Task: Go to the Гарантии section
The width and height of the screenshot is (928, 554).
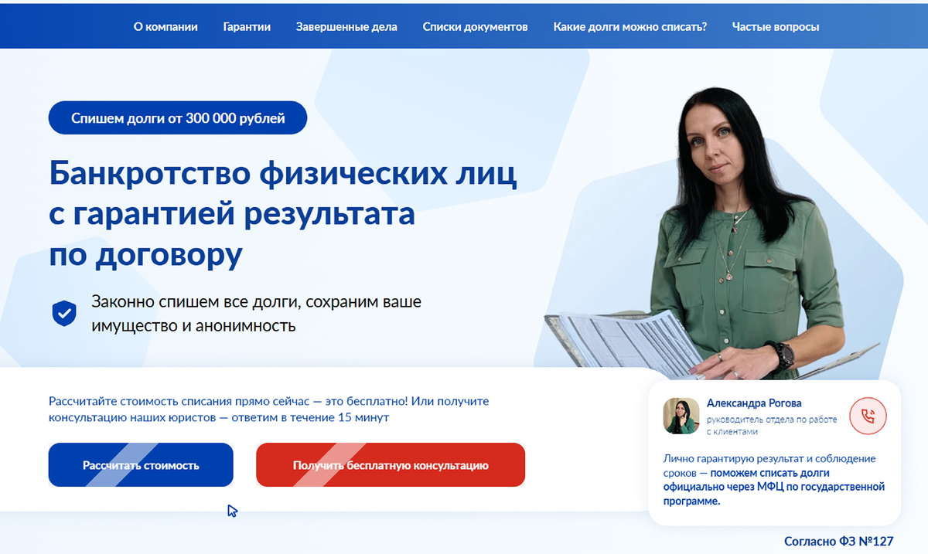Action: point(247,26)
